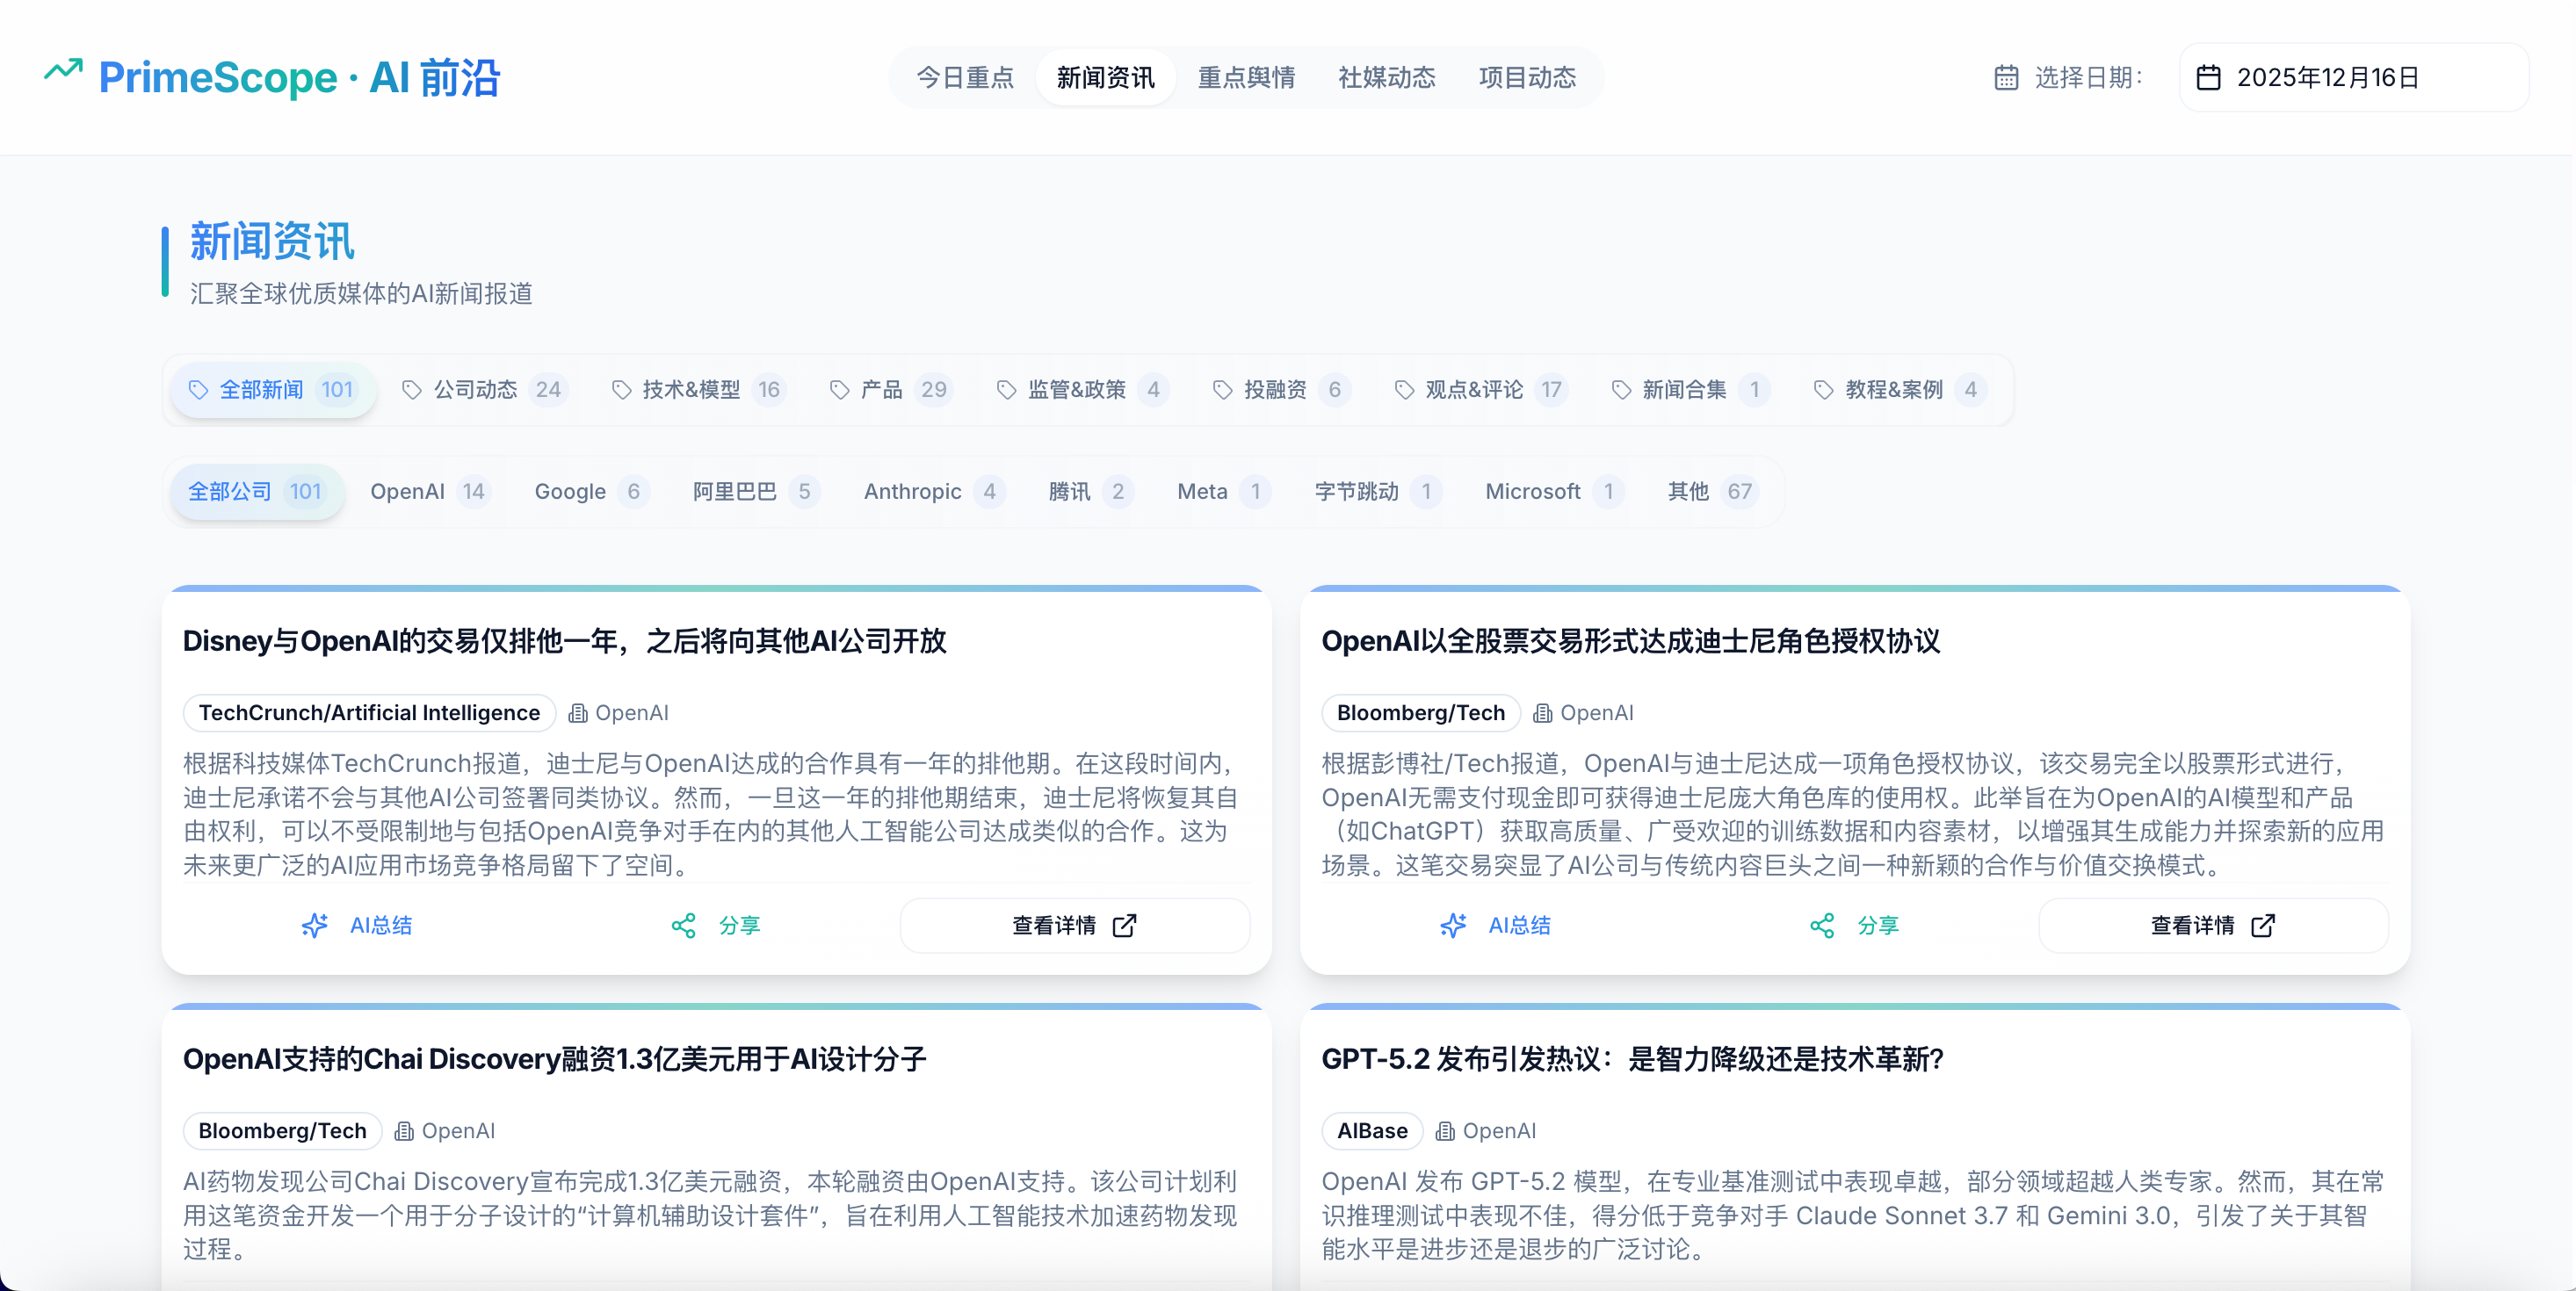Click external-link icon on 全股票交易 card's 查看详情
2576x1291 pixels.
point(2263,926)
